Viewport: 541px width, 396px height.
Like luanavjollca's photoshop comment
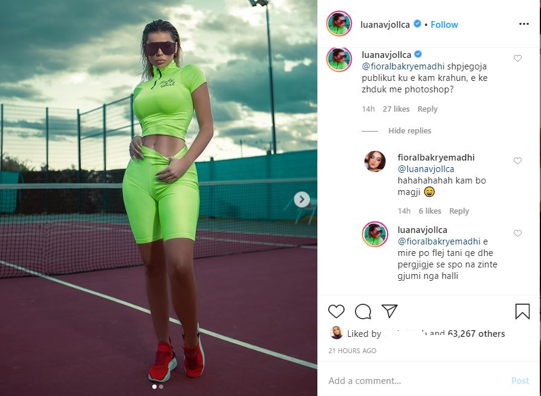click(517, 58)
